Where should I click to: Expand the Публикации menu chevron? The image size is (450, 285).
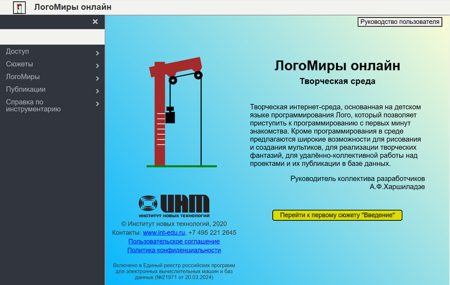[x=98, y=91]
